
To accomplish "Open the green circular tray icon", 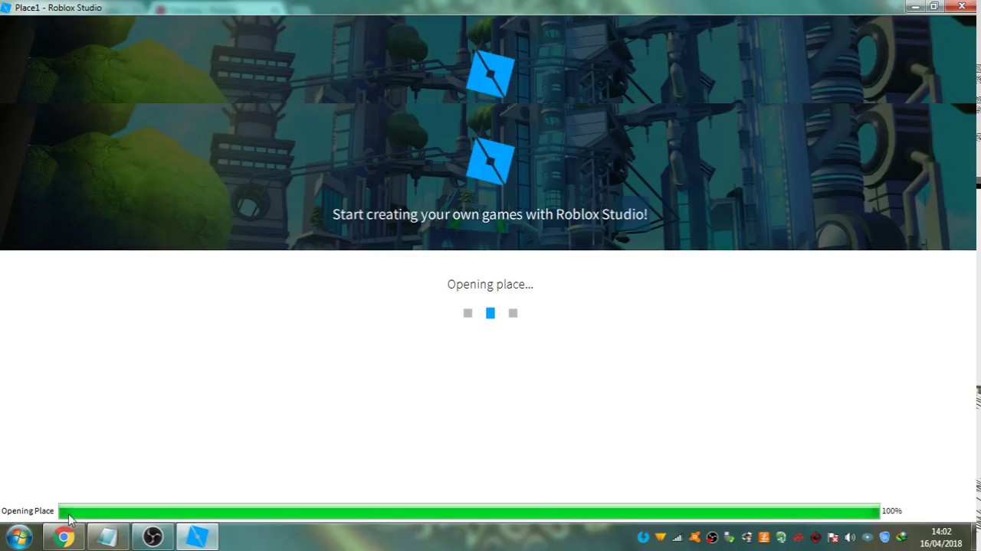I will tap(781, 537).
